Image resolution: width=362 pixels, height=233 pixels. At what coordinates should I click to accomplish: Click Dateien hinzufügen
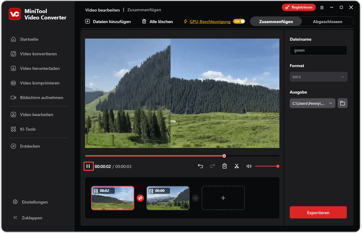coord(108,22)
